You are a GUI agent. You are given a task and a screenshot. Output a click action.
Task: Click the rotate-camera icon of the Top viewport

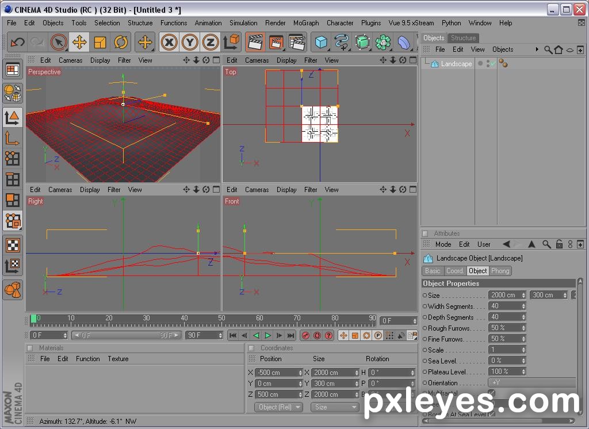(x=403, y=60)
